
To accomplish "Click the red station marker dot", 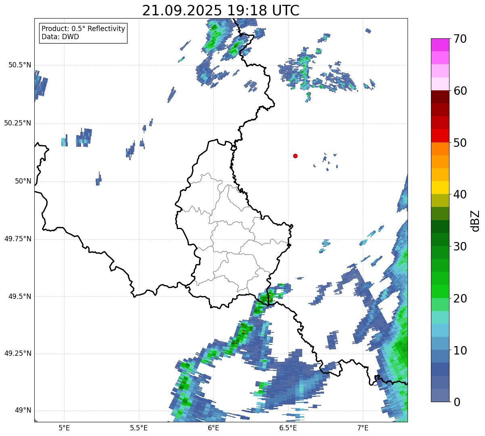I will point(295,156).
